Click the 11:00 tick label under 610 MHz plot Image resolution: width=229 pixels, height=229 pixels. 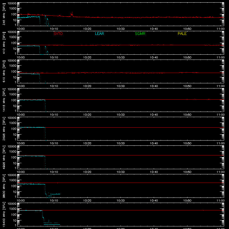coord(220,86)
